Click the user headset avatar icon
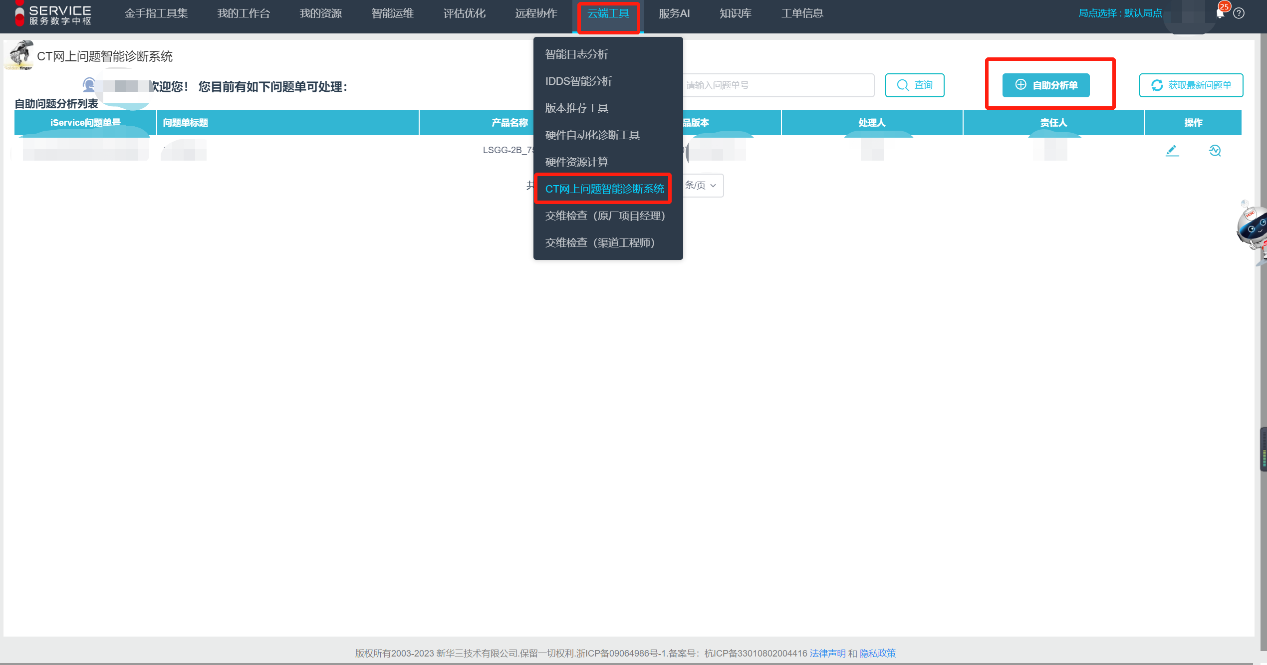 [x=89, y=85]
